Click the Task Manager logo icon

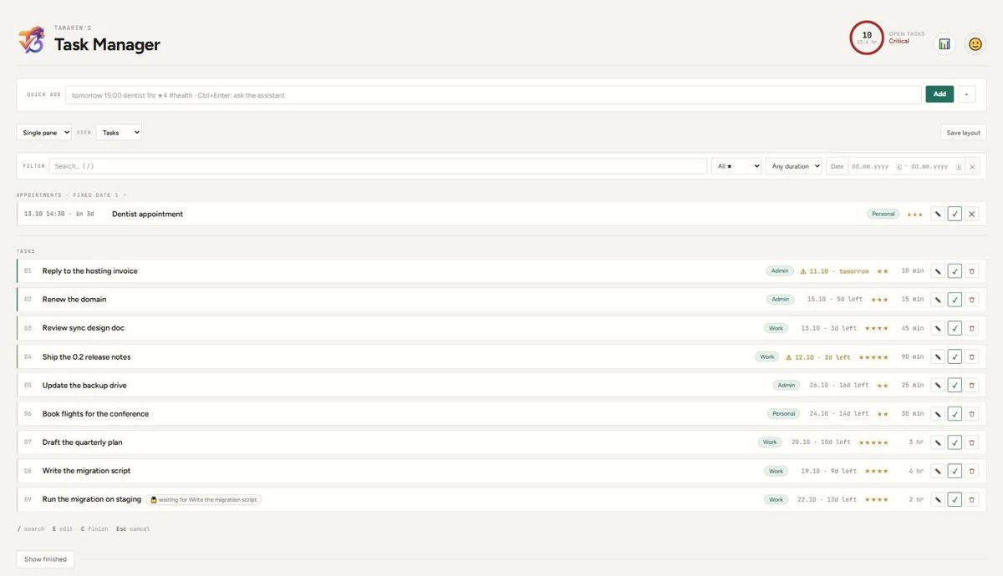[x=31, y=39]
